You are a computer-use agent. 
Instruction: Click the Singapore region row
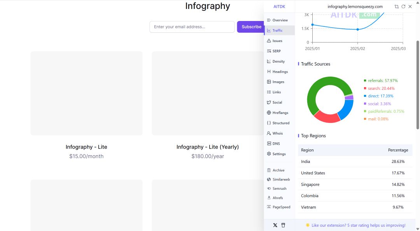click(355, 184)
